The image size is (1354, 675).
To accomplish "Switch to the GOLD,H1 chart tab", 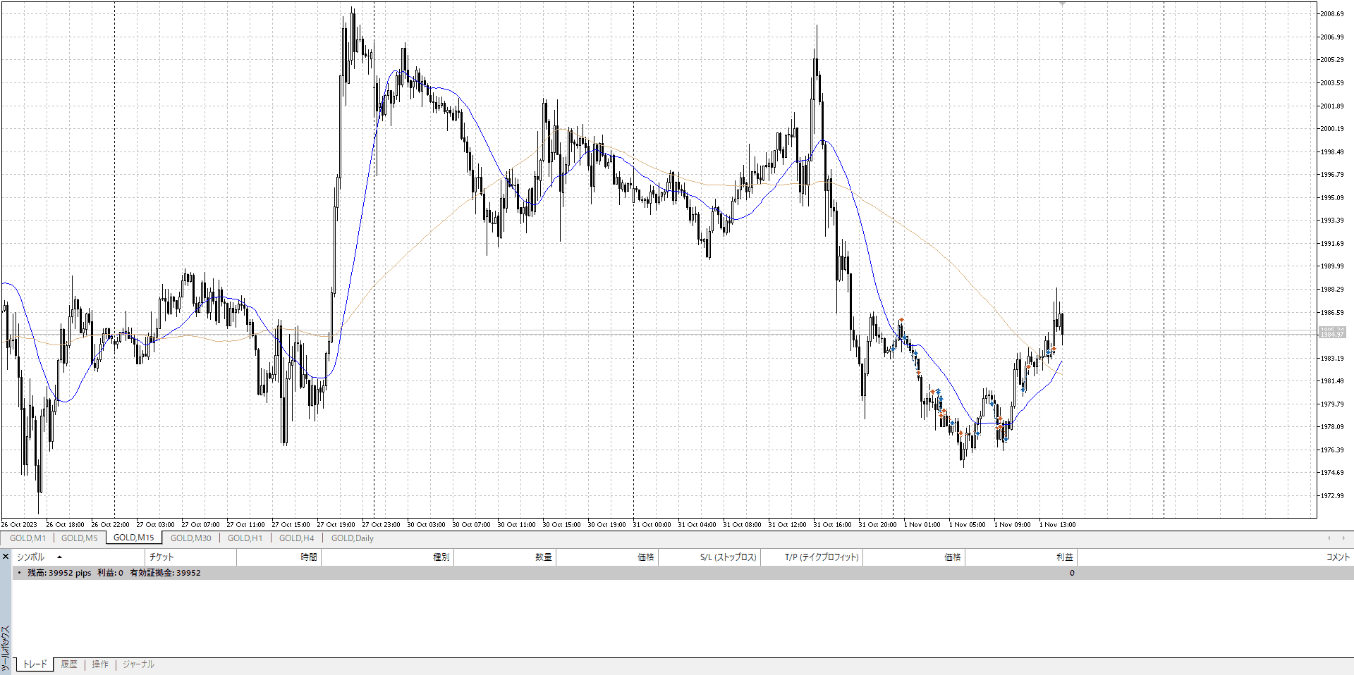I will (x=245, y=538).
